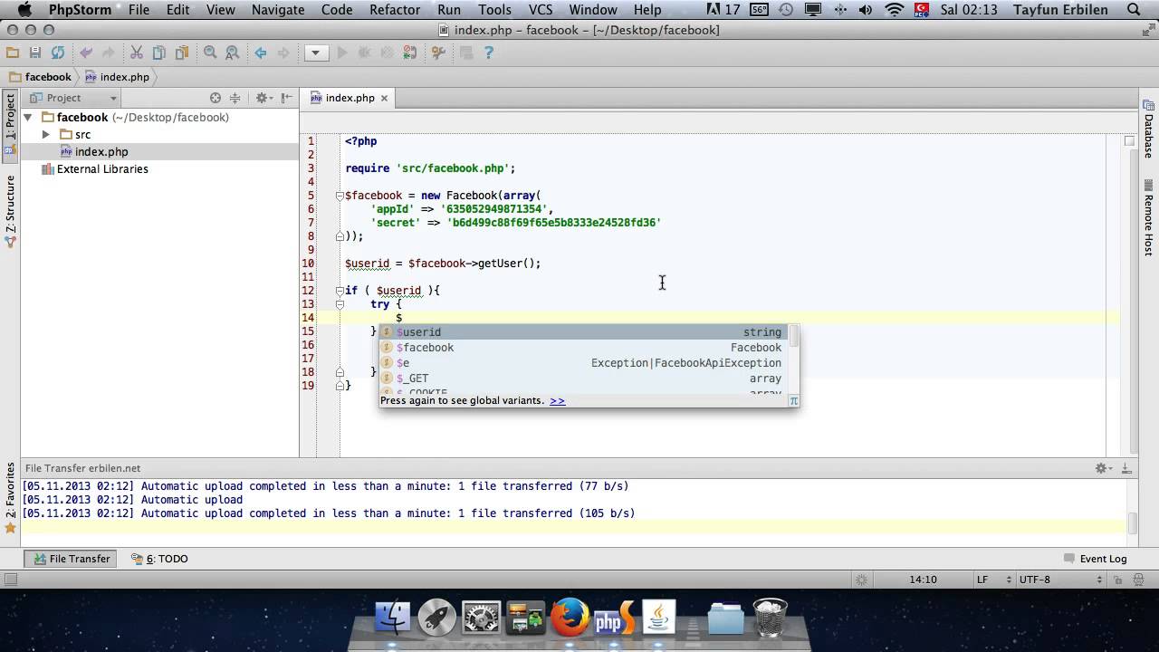Open the Project view selector dropdown

[x=74, y=98]
